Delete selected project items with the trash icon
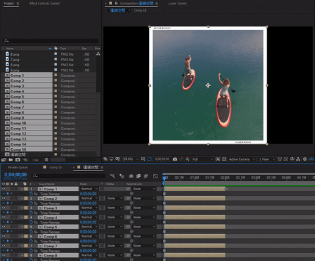 tap(47, 160)
